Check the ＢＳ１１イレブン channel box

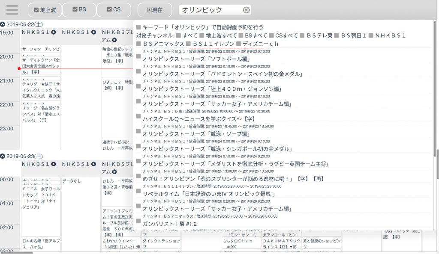point(188,44)
